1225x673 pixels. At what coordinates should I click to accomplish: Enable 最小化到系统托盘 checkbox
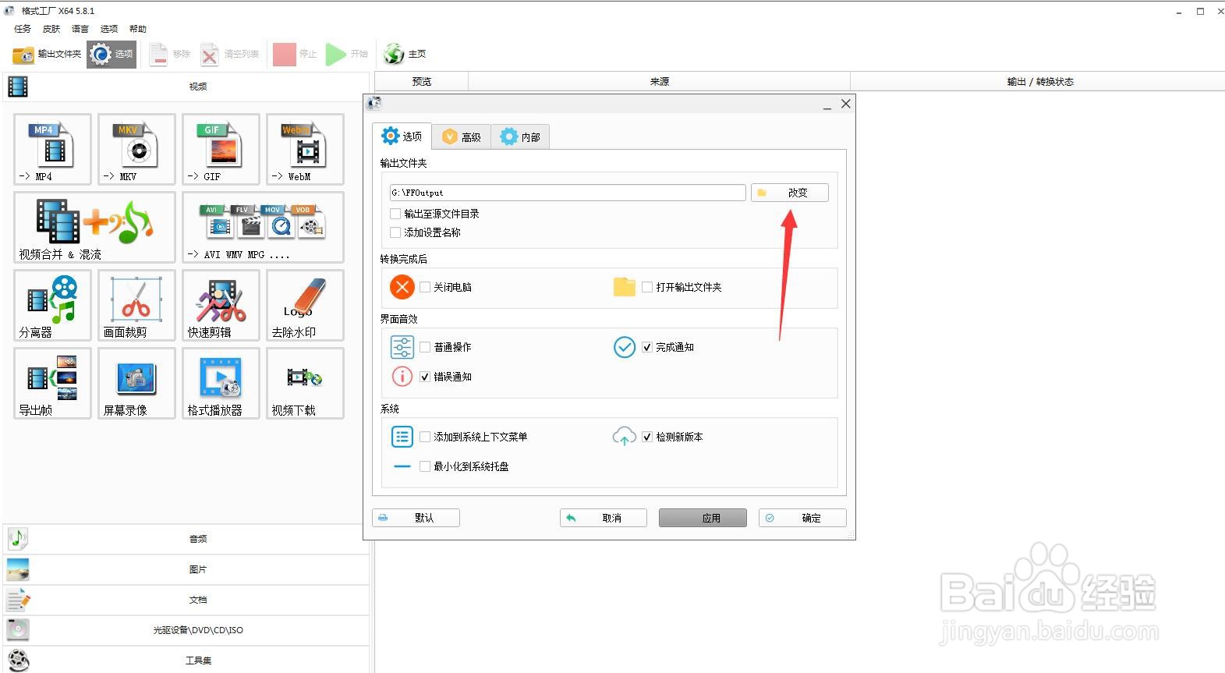[425, 466]
